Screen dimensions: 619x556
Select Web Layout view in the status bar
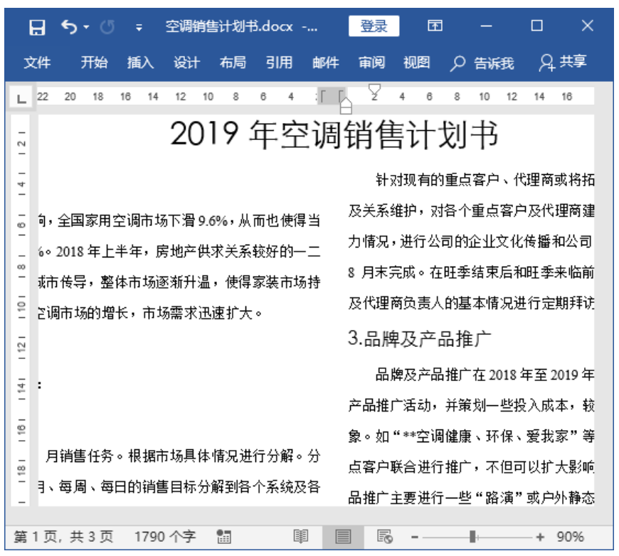(x=383, y=537)
